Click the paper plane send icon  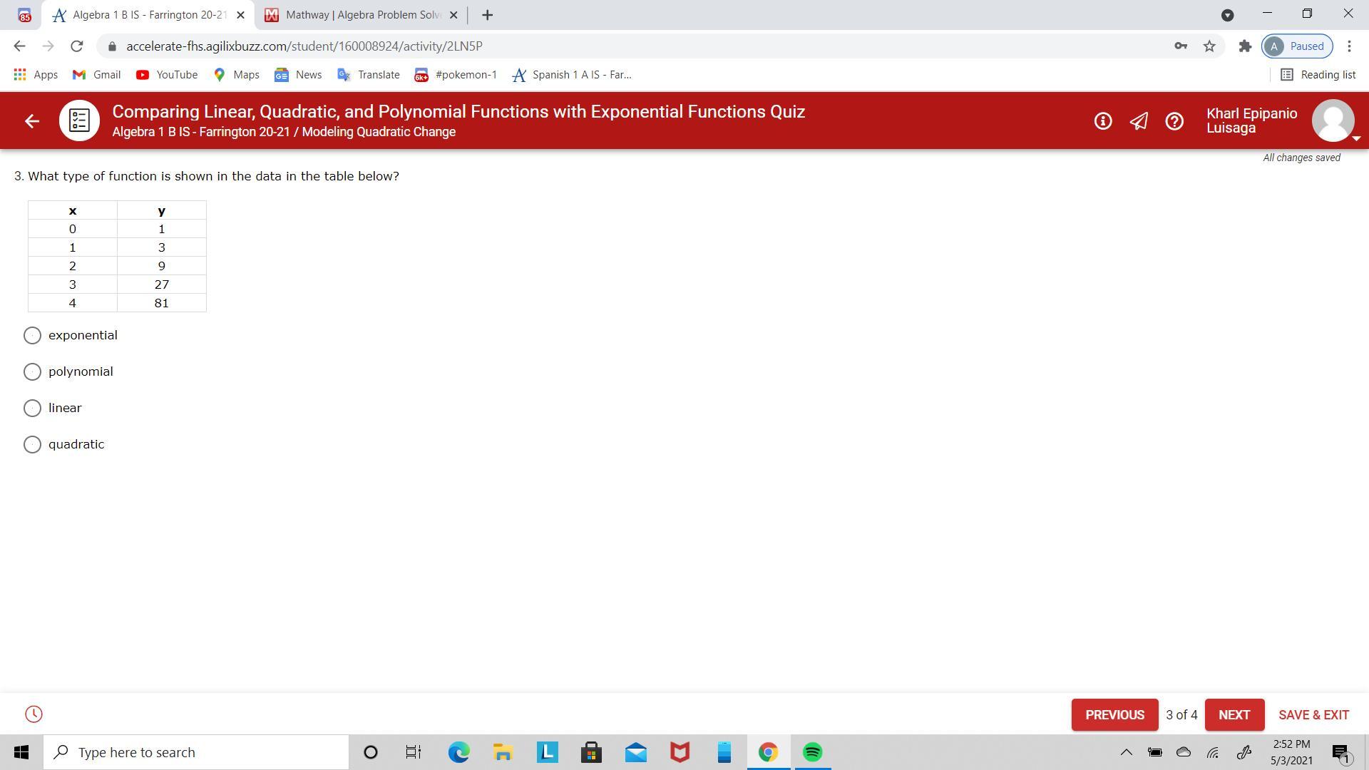tap(1139, 121)
